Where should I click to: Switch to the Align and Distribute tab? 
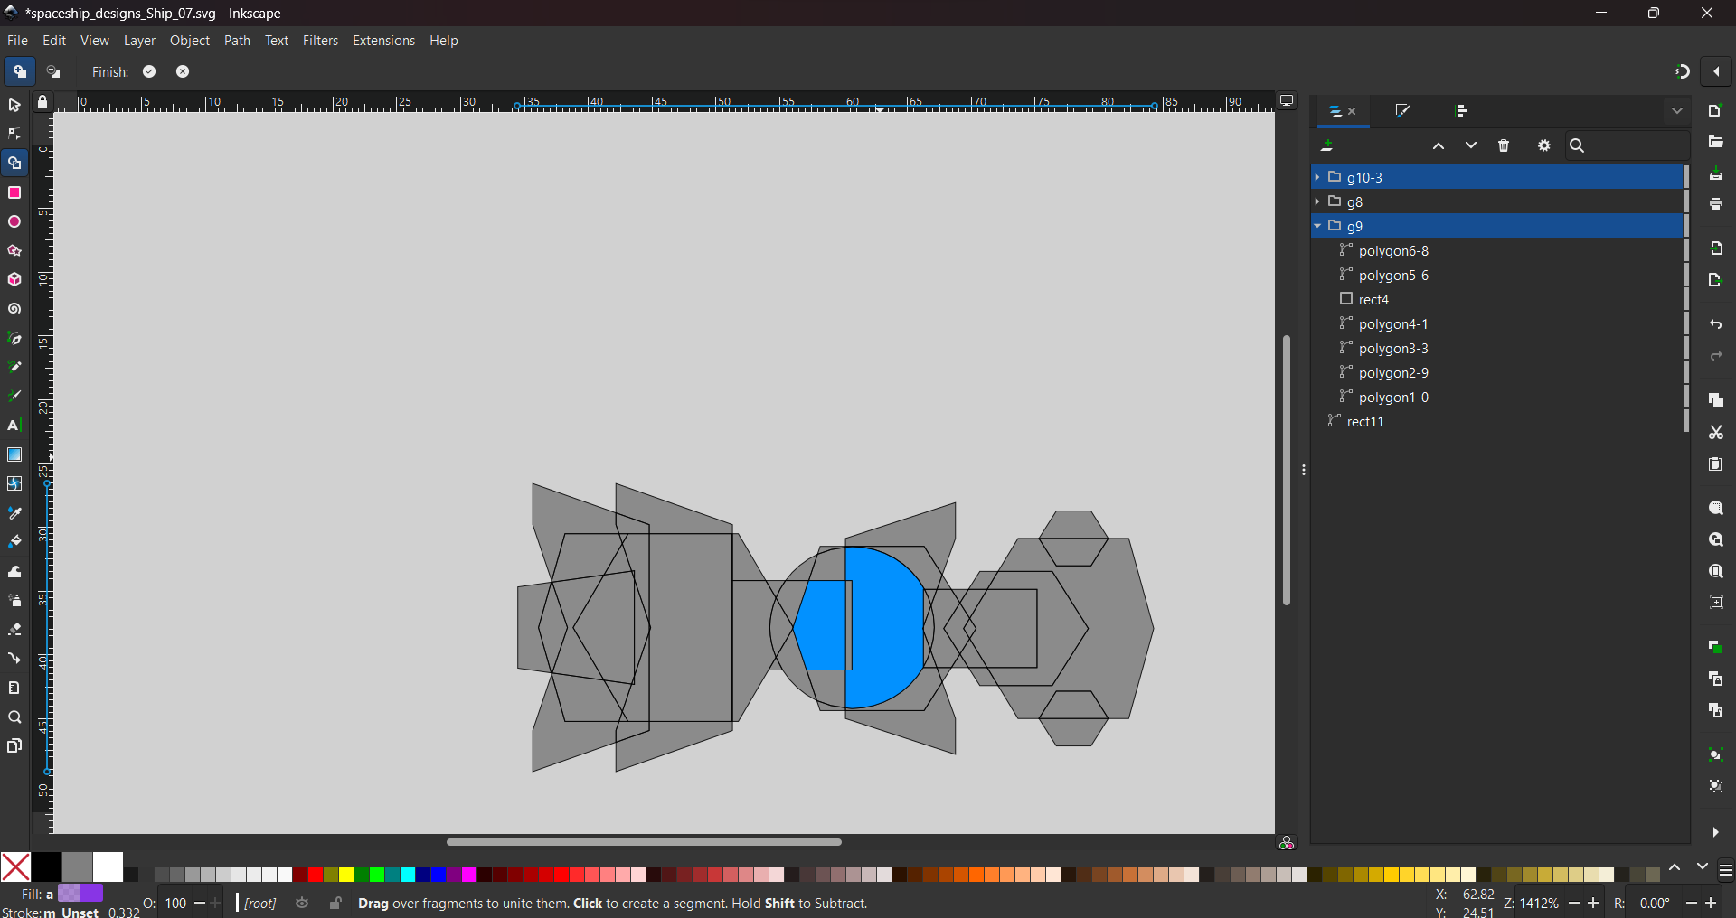click(x=1462, y=111)
